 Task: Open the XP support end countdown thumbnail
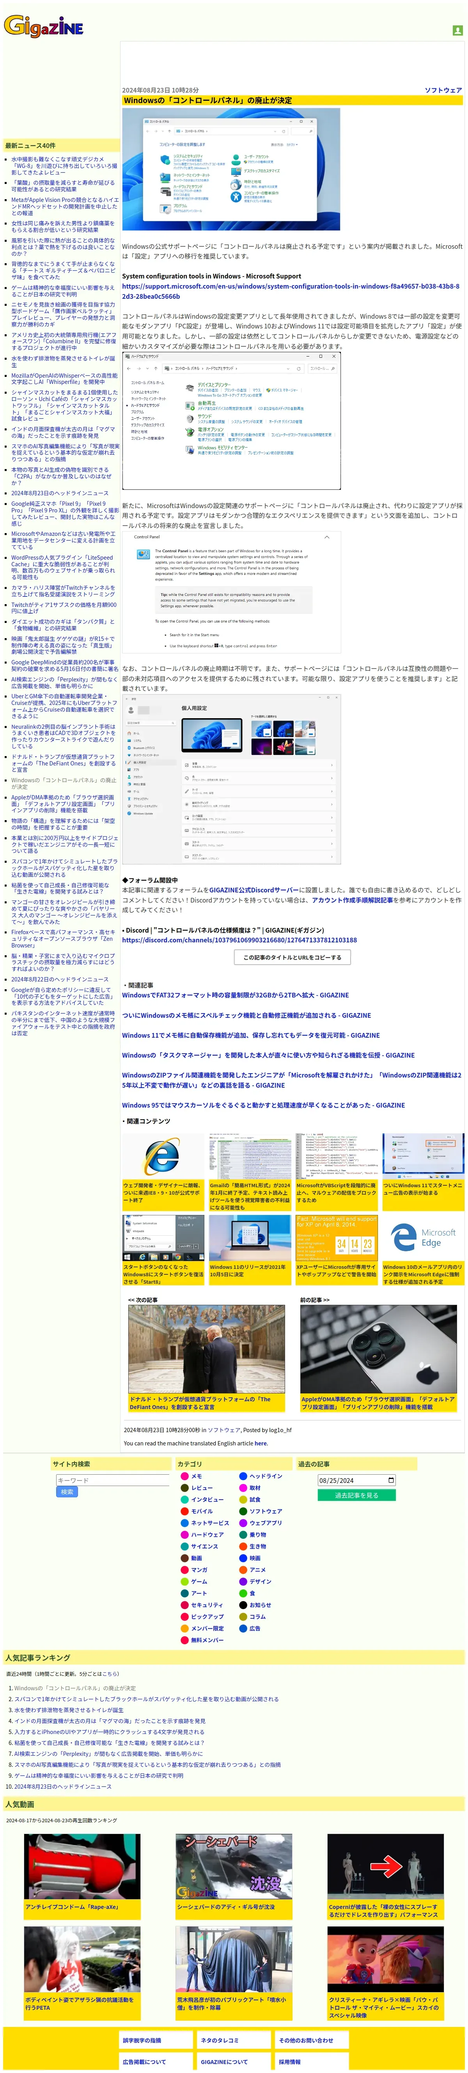click(336, 1238)
